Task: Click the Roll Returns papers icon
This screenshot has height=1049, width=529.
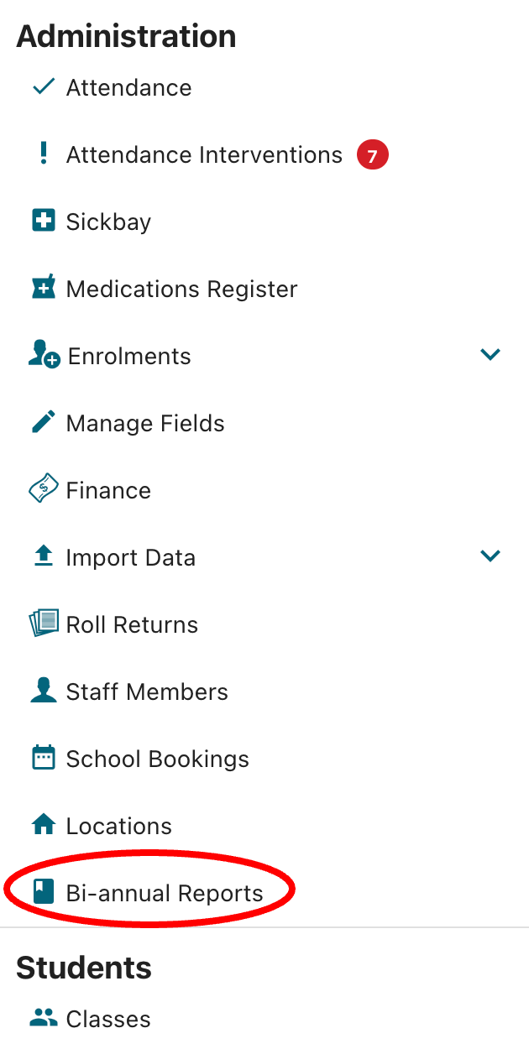Action: [43, 624]
